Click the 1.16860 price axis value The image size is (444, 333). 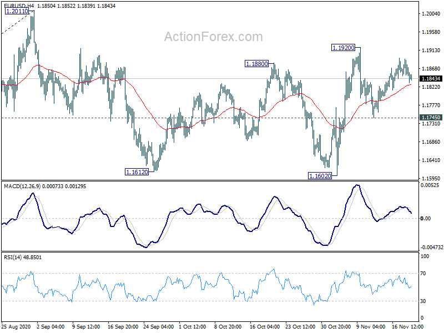coord(431,142)
